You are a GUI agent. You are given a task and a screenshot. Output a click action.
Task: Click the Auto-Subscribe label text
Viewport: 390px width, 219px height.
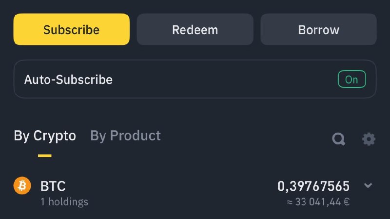(68, 80)
